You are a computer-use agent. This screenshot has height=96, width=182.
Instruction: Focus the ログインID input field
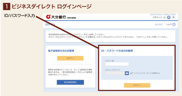[117, 64]
